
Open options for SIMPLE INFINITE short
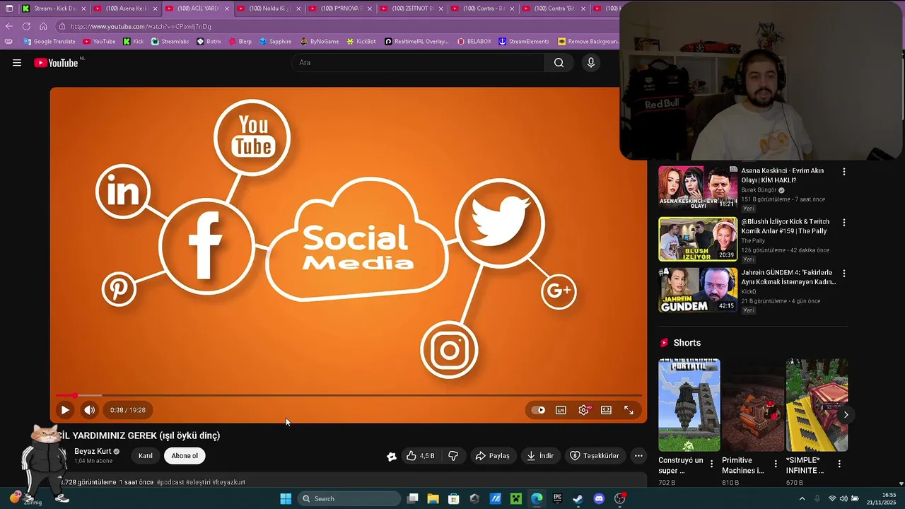tap(839, 464)
